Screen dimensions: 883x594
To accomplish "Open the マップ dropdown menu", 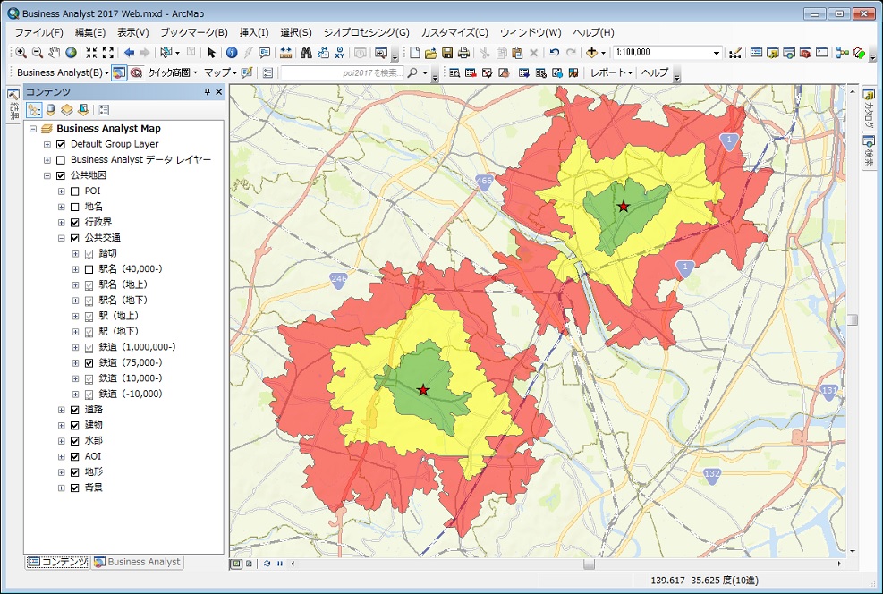I will pos(219,72).
